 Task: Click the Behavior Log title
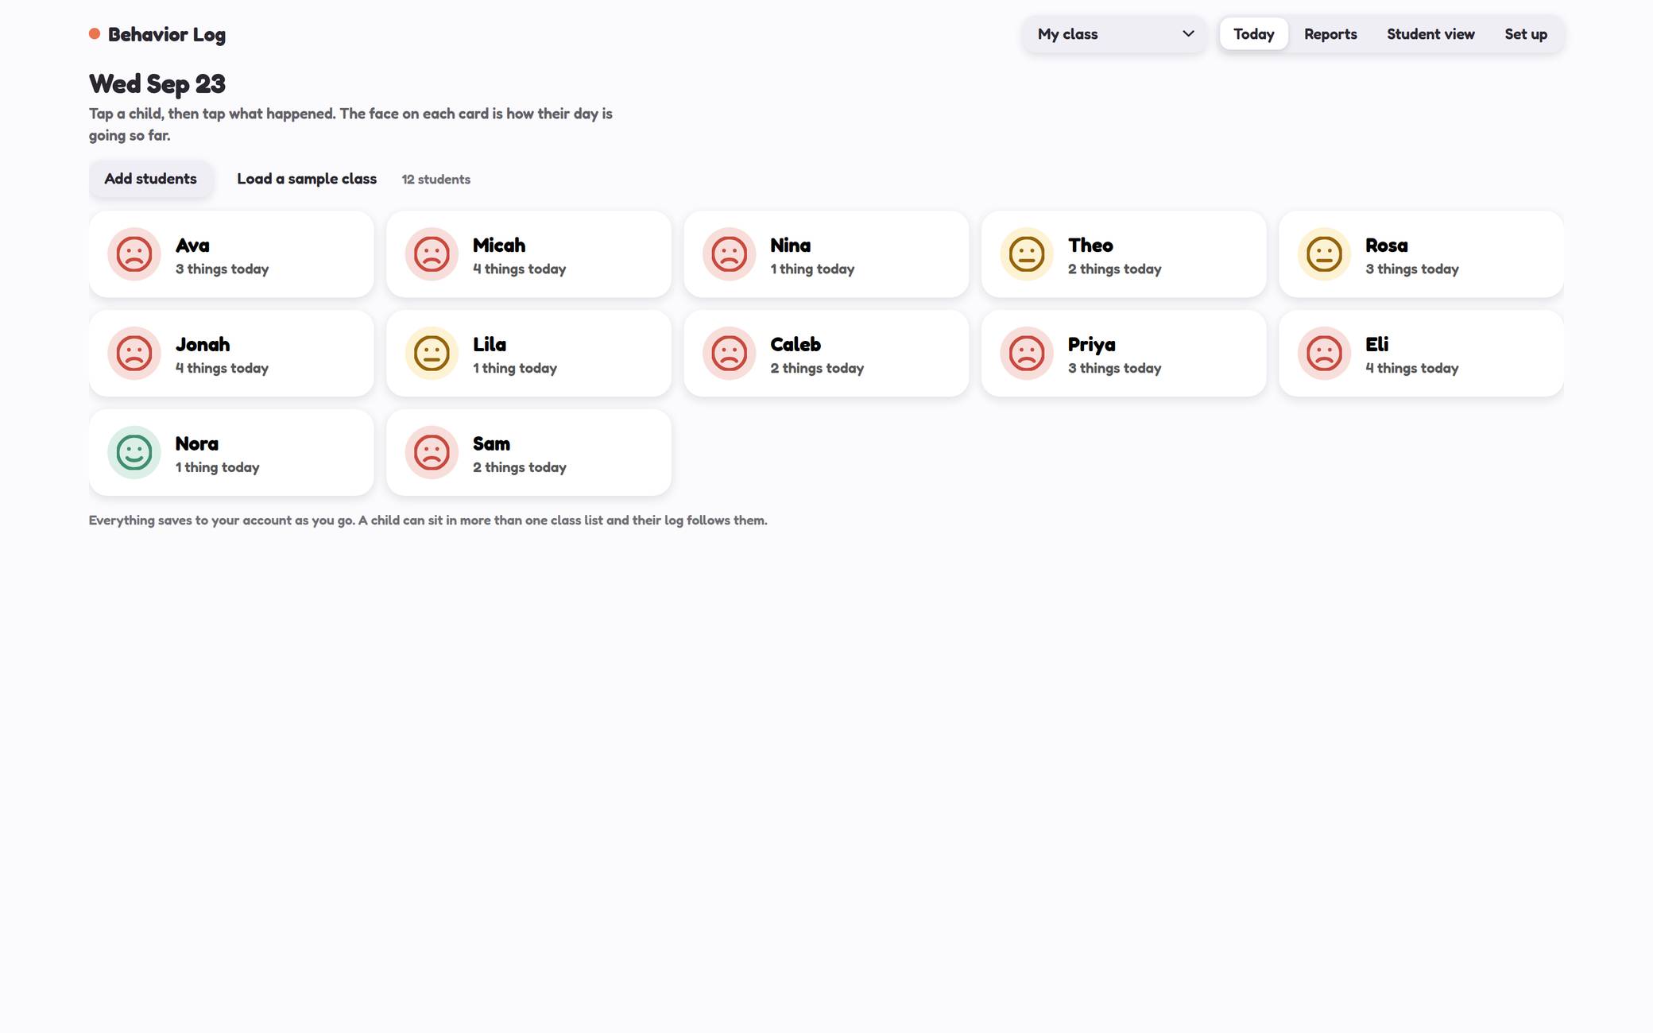click(167, 34)
